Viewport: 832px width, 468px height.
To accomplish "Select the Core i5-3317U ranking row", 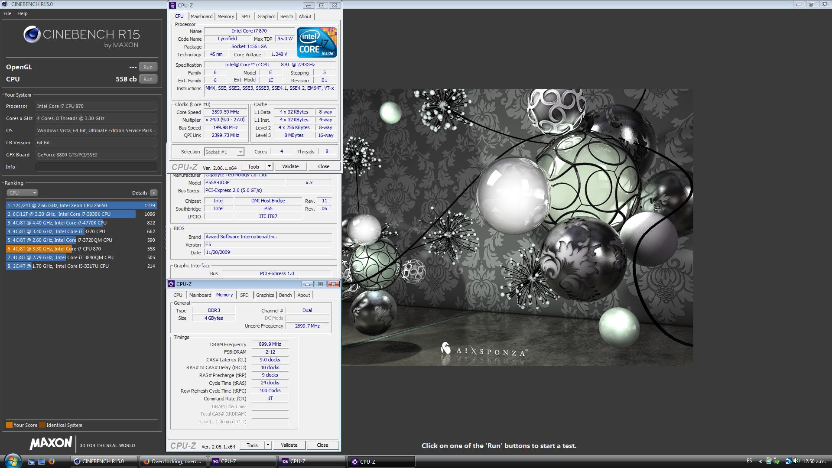I will click(x=81, y=266).
